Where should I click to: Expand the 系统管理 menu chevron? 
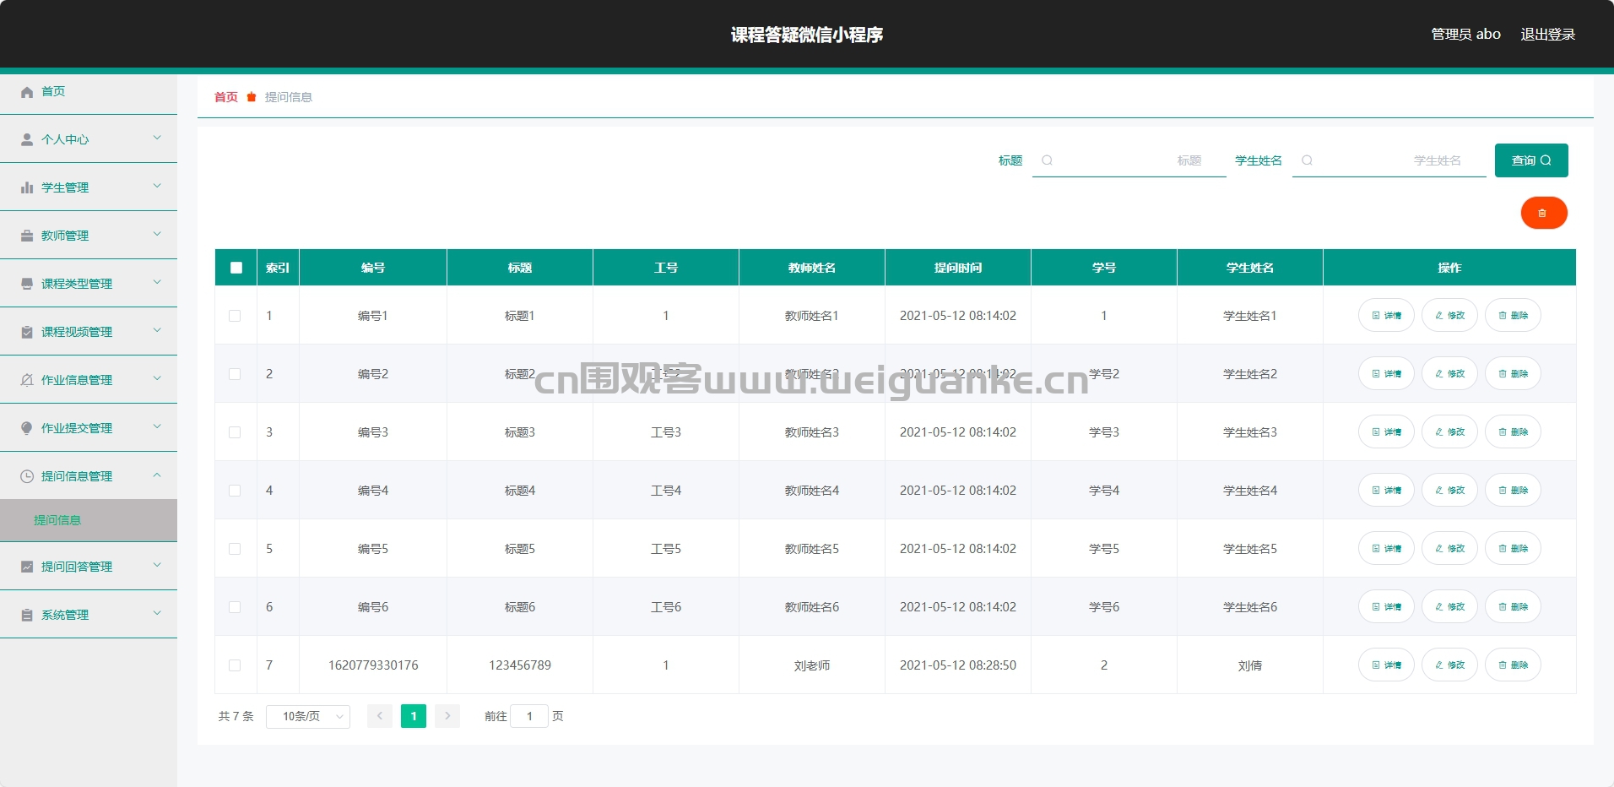157,613
